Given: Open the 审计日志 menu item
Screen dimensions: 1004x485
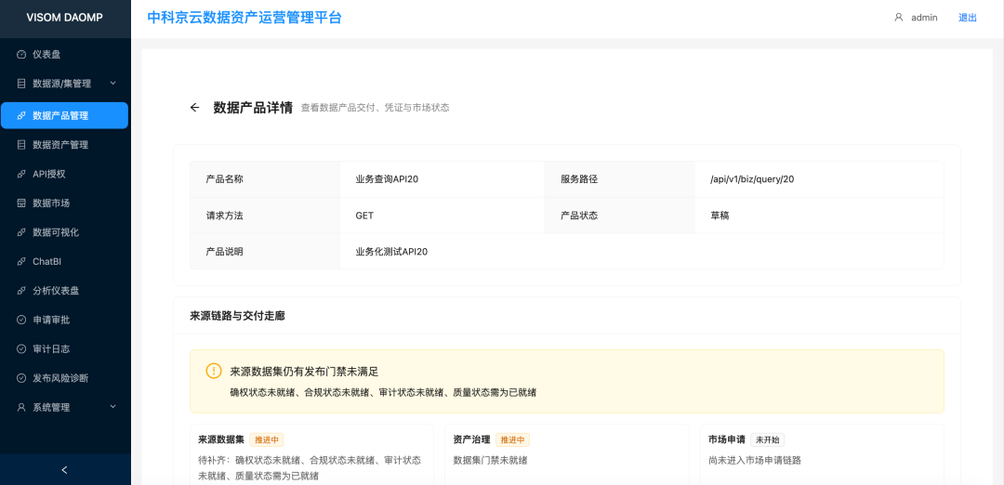Looking at the screenshot, I should click(x=65, y=348).
